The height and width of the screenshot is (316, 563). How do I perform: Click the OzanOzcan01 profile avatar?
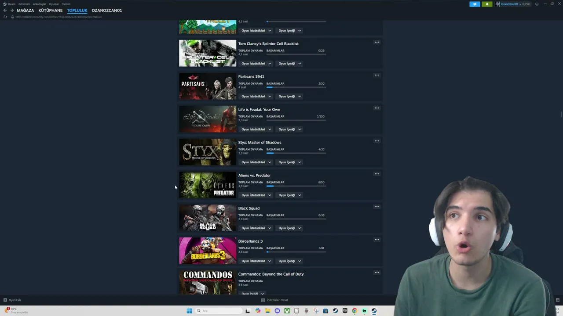point(498,4)
